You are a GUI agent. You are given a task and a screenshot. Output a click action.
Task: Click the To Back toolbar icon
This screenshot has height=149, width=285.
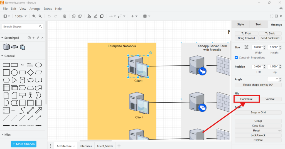(x=80, y=16)
